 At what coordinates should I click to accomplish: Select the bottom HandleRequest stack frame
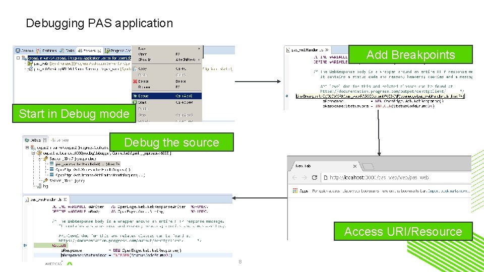tap(100, 175)
